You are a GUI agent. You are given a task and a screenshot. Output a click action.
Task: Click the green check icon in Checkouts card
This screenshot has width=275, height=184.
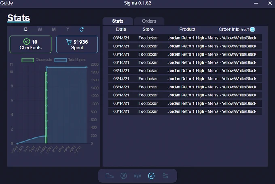[x=27, y=42]
